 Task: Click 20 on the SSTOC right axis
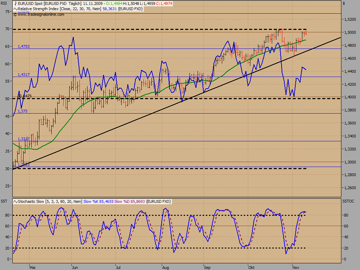tap(346, 248)
